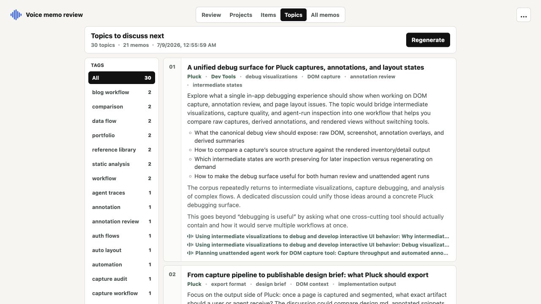Filter by automation tag
Viewport: 541px width, 304px height.
(122, 264)
